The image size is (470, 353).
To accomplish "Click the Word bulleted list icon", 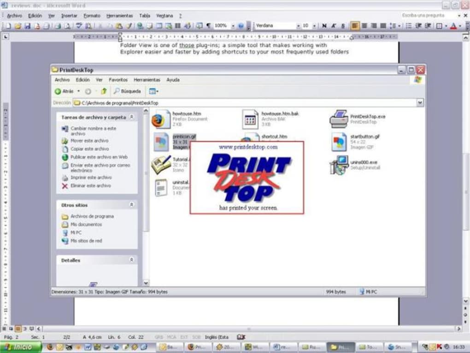I will 409,26.
